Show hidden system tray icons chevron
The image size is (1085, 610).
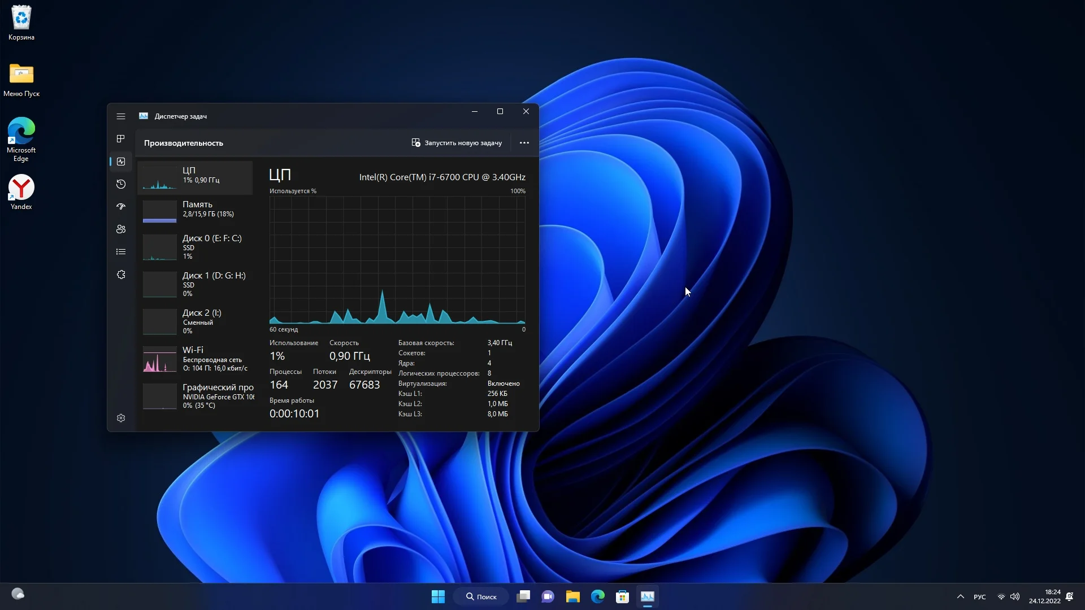[960, 596]
